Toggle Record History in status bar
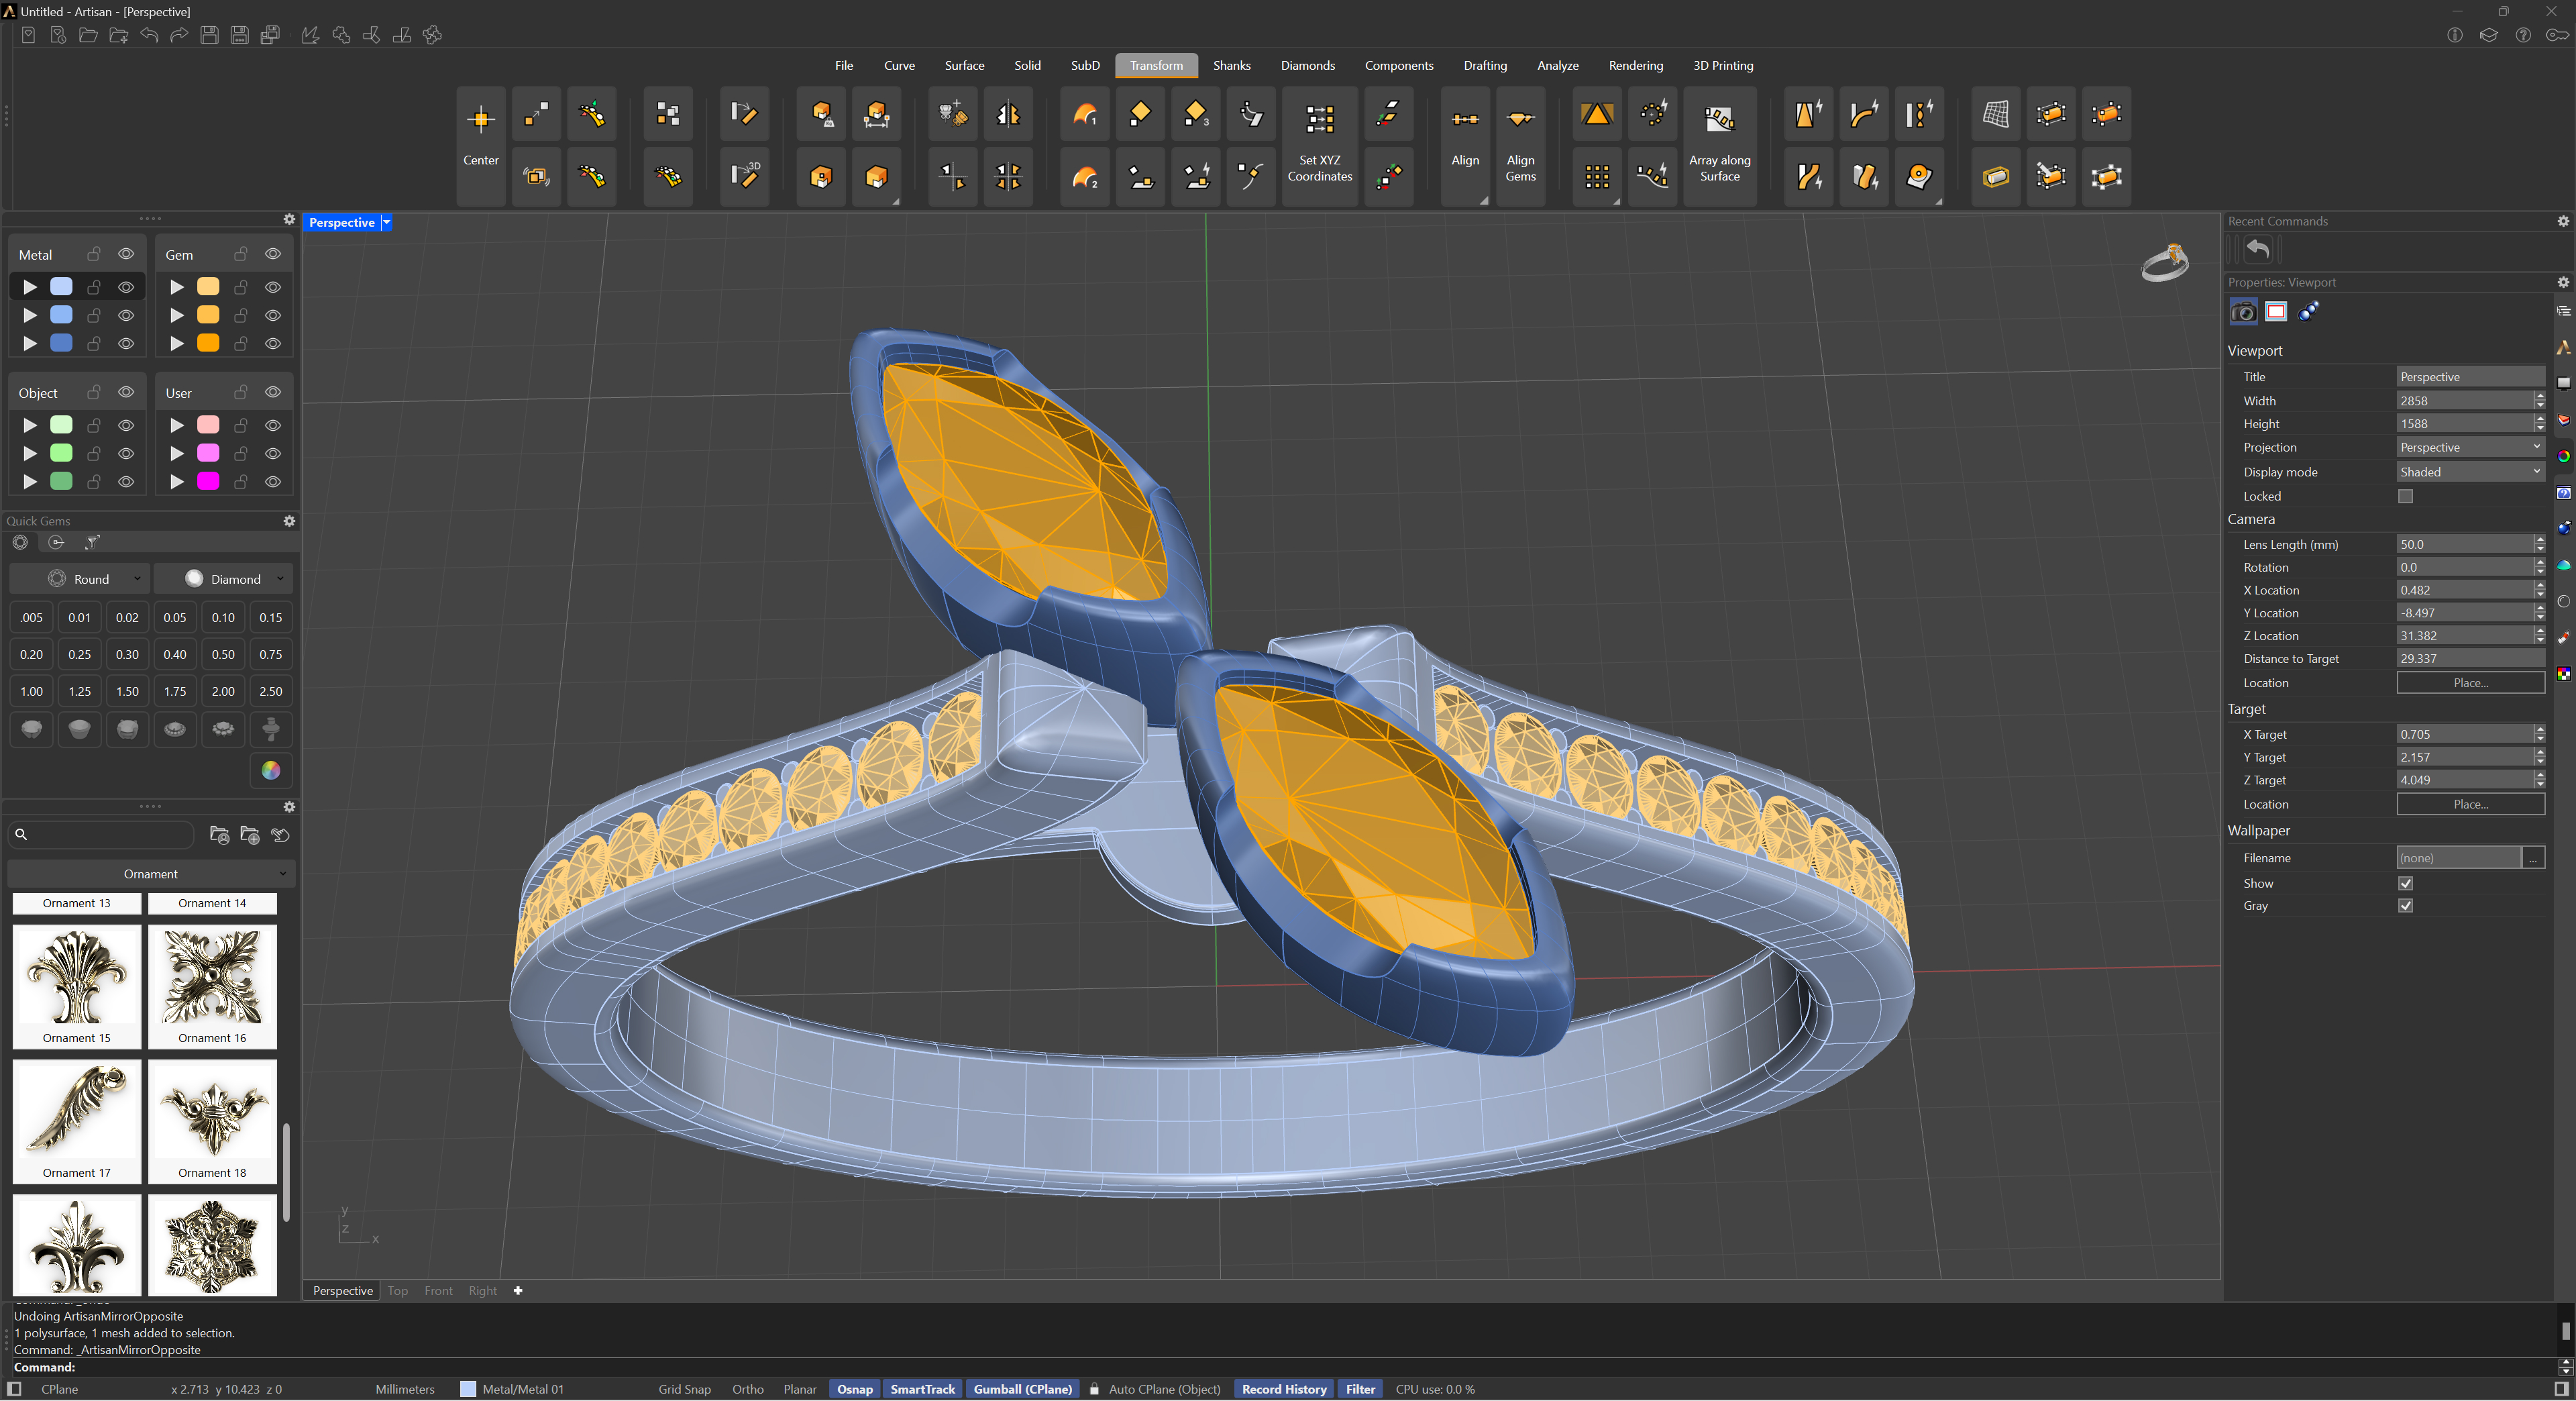 coord(1284,1389)
